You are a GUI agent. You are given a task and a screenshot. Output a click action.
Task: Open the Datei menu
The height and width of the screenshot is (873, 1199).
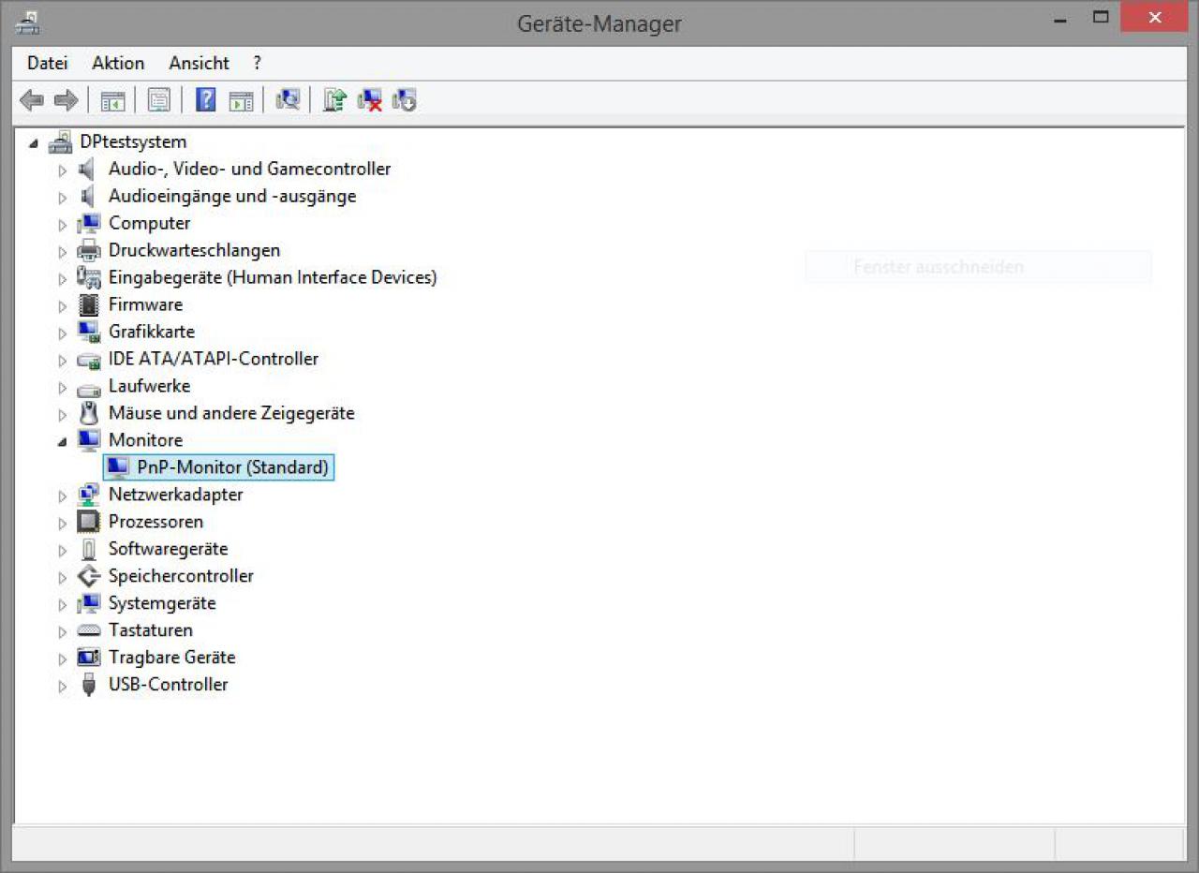[48, 63]
